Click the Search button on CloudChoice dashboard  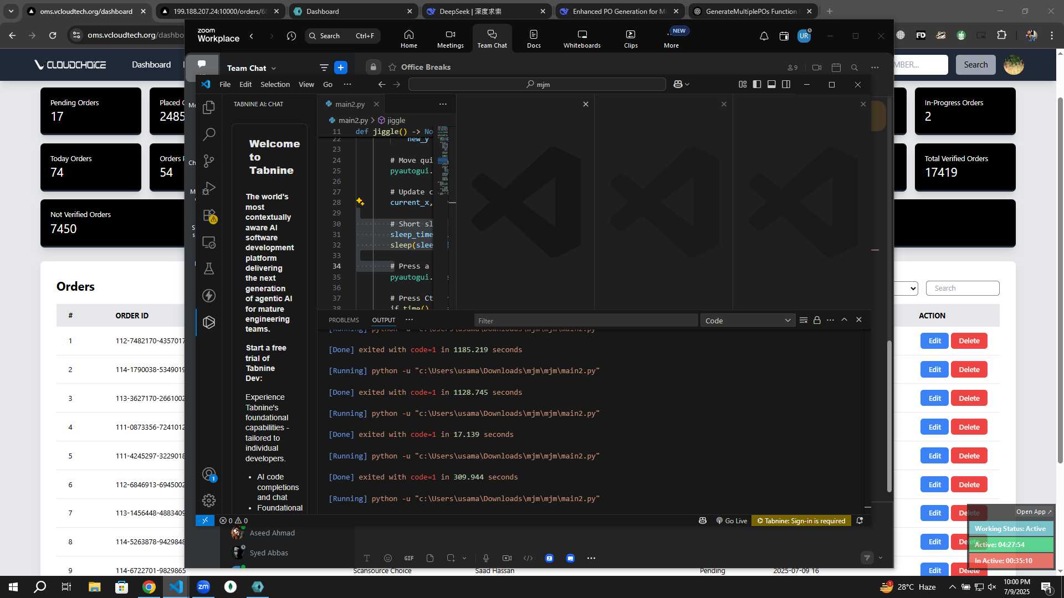point(975,65)
